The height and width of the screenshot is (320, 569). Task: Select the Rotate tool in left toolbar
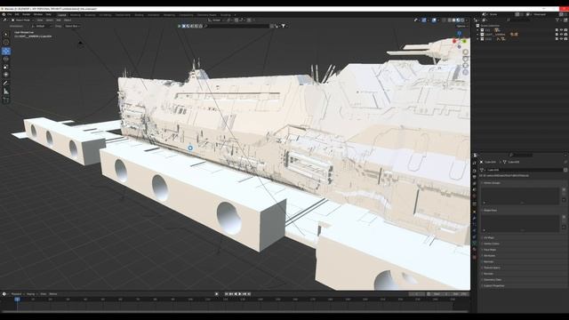tap(6, 59)
